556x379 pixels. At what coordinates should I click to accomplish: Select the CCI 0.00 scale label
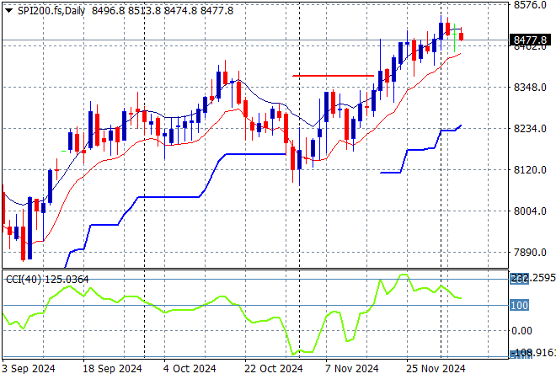[x=521, y=331]
